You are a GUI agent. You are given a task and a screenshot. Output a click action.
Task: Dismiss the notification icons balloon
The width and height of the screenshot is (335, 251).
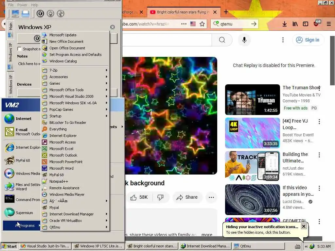[x=304, y=226]
